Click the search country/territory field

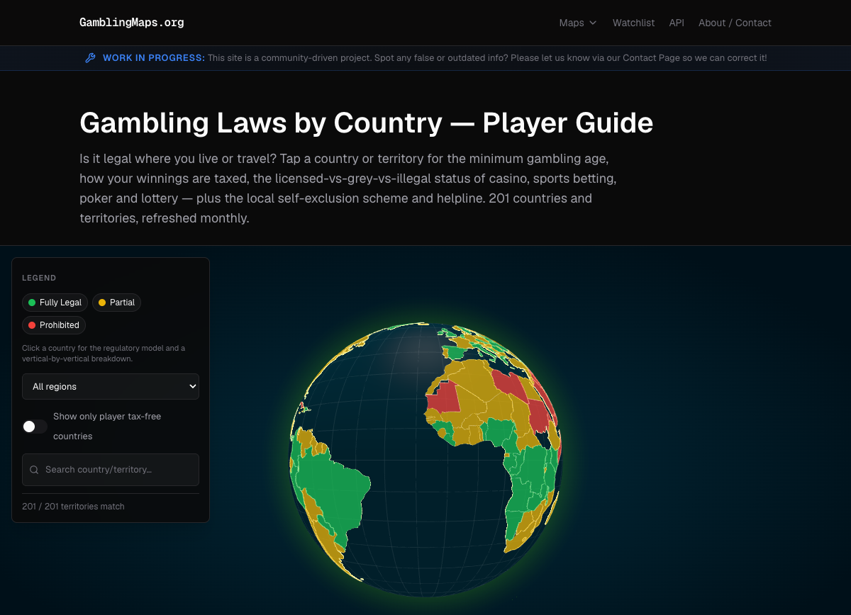pos(111,470)
